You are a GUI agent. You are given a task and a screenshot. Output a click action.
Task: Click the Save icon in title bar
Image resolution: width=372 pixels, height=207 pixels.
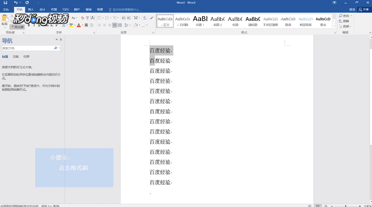tap(5, 2)
